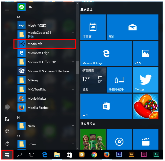The width and height of the screenshot is (165, 161).
Task: Open Audition from the taskbar
Action: click(156, 154)
